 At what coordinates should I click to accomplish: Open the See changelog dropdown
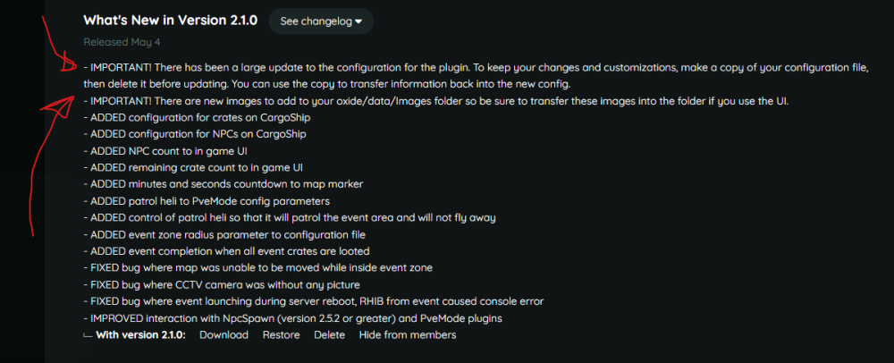click(x=321, y=21)
